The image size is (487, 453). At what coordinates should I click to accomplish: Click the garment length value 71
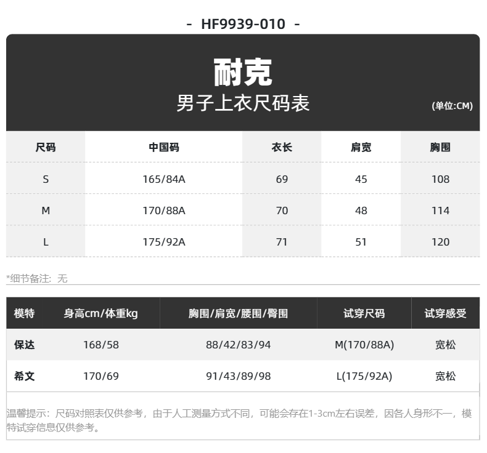point(282,242)
